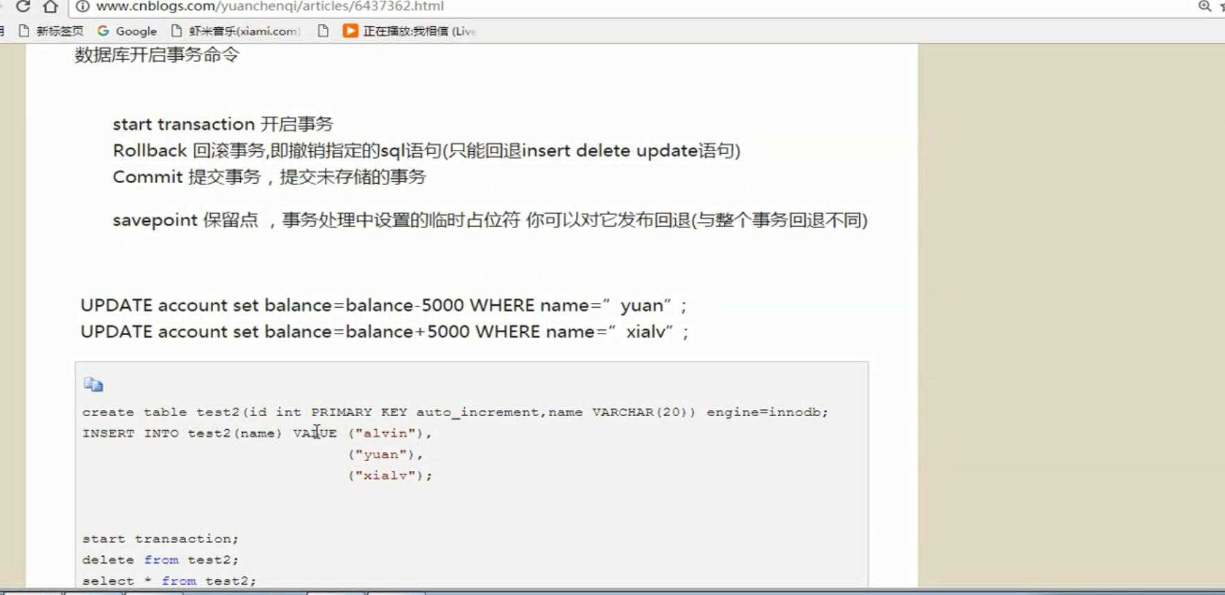Open the Google bookmark
This screenshot has width=1225, height=595.
pyautogui.click(x=127, y=31)
